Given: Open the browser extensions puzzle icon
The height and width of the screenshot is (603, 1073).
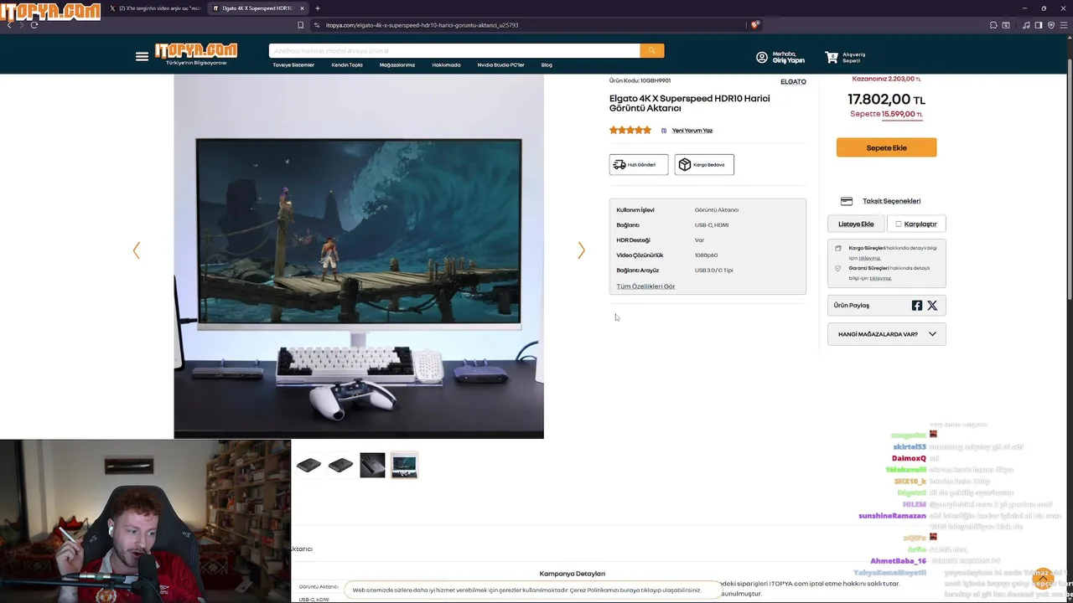Looking at the screenshot, I should 994,25.
